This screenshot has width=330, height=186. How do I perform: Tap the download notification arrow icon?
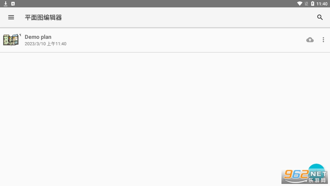click(x=6, y=3)
